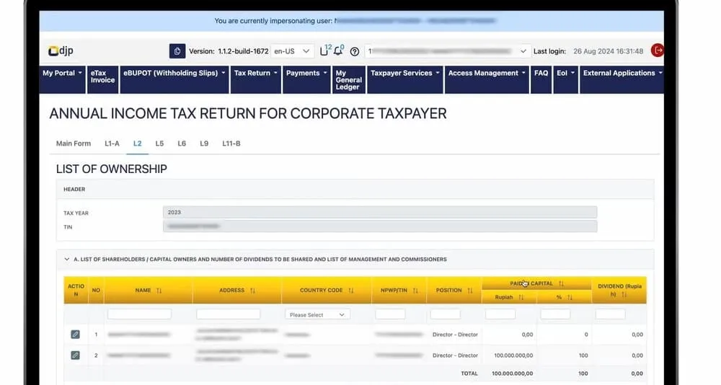Go to eTax Invoice menu
The height and width of the screenshot is (385, 721).
tap(102, 79)
